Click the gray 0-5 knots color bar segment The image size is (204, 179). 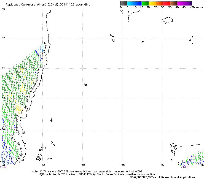coord(124,3)
